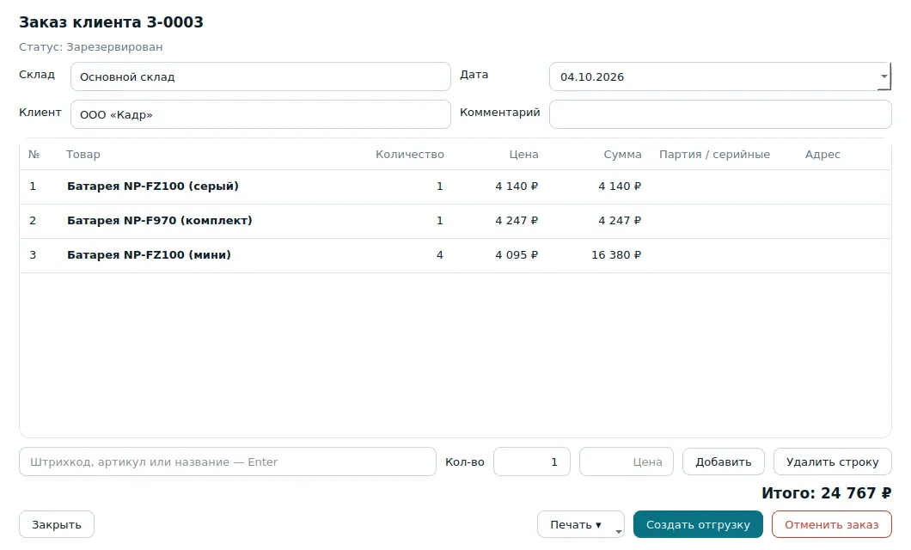Select the date field 04.10.2026
The height and width of the screenshot is (550, 911).
[713, 76]
